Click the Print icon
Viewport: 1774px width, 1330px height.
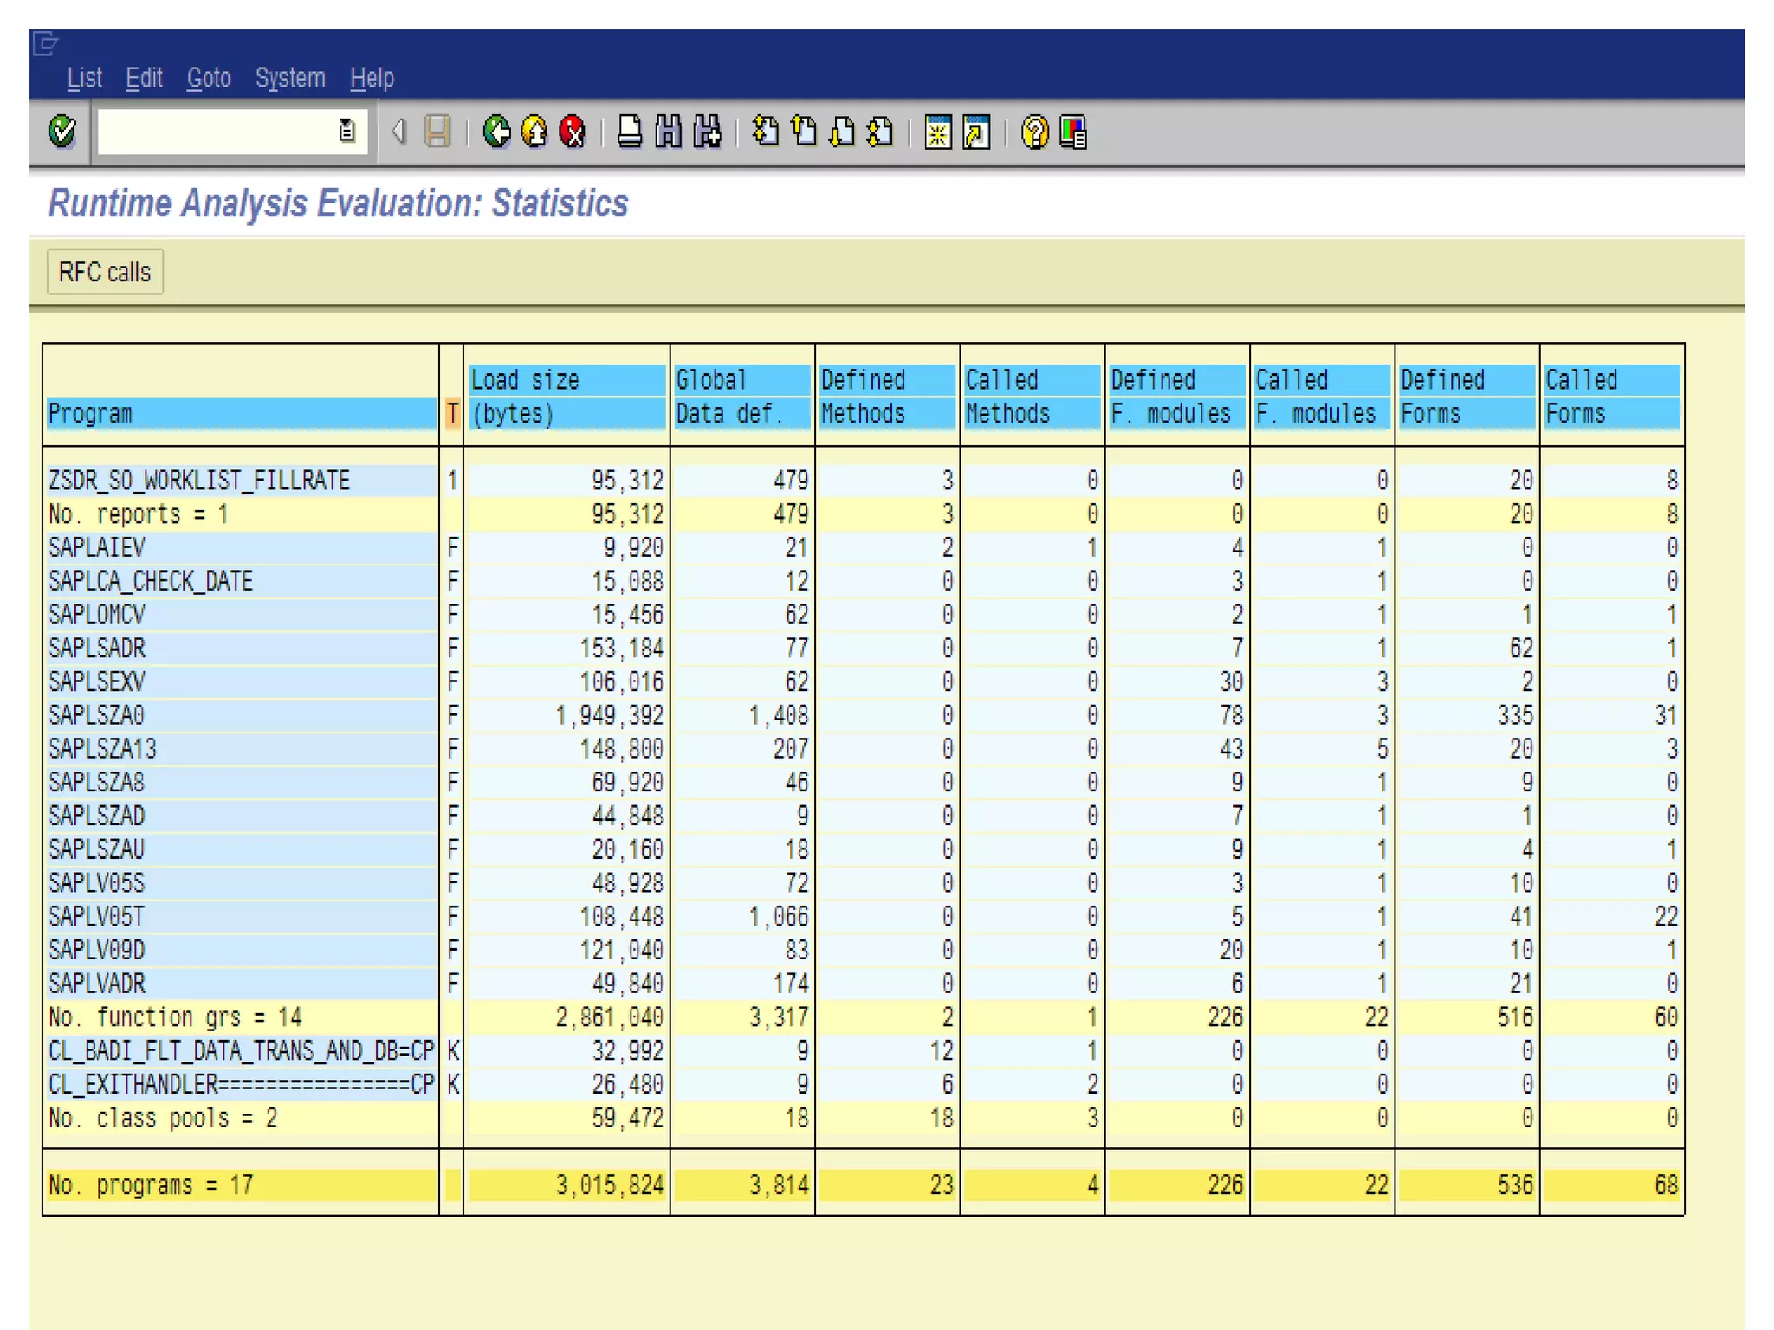[630, 132]
